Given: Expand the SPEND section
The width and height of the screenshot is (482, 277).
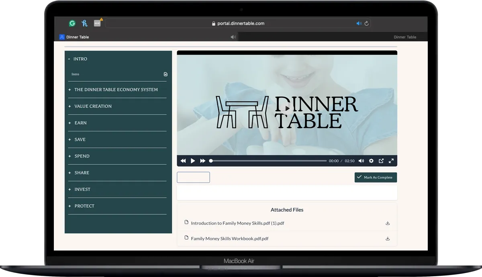Looking at the screenshot, I should click(117, 156).
